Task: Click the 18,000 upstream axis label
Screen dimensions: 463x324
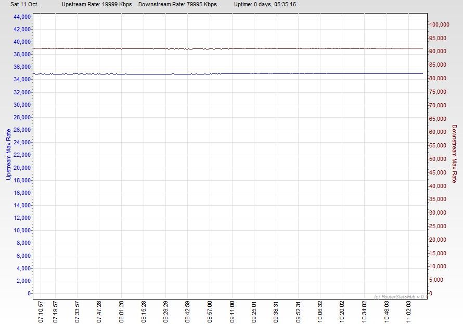Action: coord(22,180)
